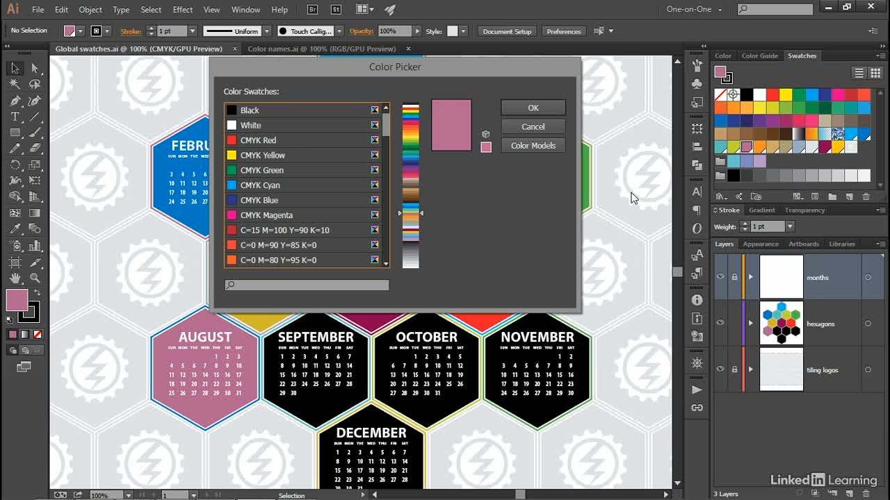
Task: Click Cancel in the Color Picker
Action: click(533, 126)
